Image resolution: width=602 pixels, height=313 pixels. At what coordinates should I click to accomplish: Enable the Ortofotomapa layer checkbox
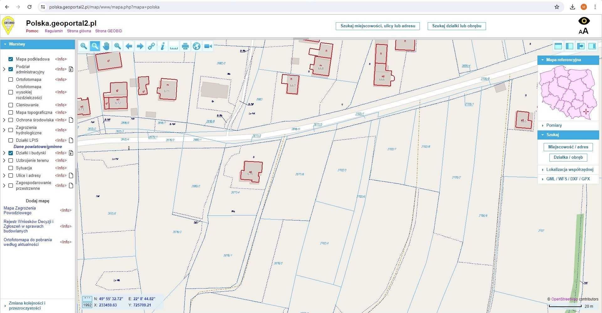pyautogui.click(x=11, y=80)
